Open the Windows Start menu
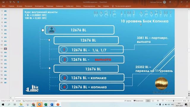The image size is (190, 107). coord(3,104)
